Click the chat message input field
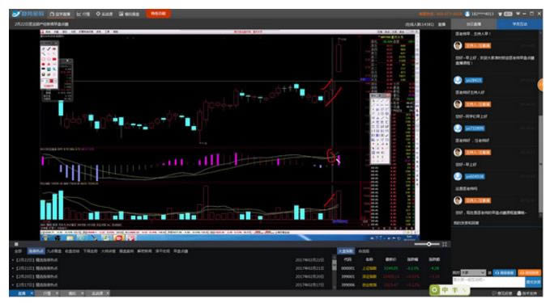This screenshot has height=303, width=550. pos(488,282)
